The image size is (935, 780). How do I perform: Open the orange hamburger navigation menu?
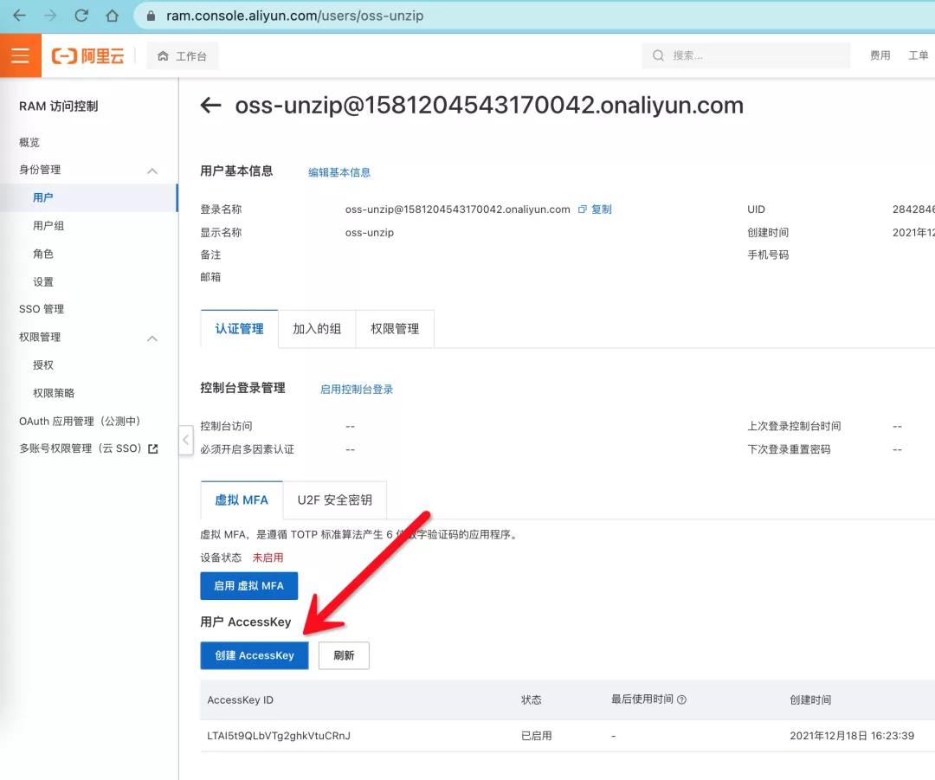(x=21, y=55)
